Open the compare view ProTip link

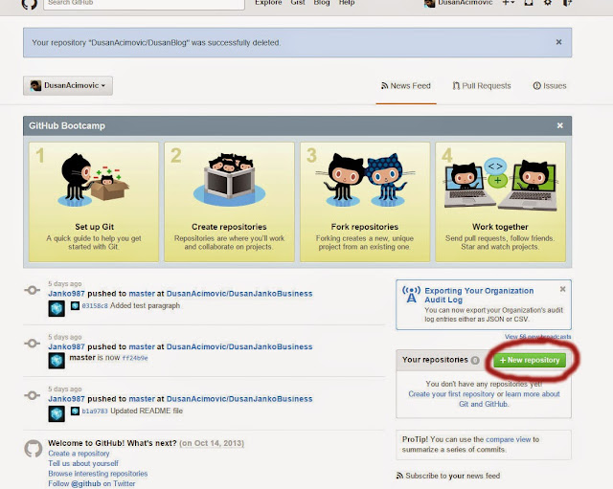click(x=508, y=439)
